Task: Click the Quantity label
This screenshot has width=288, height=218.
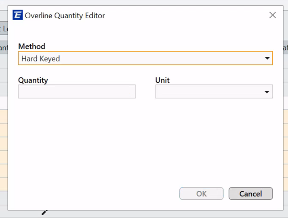Action: click(33, 80)
